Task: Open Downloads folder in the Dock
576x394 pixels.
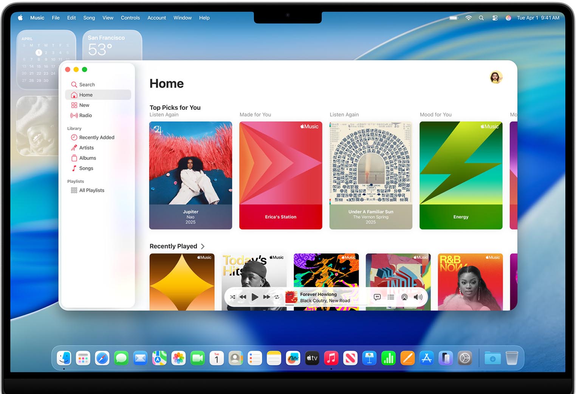Action: [493, 358]
